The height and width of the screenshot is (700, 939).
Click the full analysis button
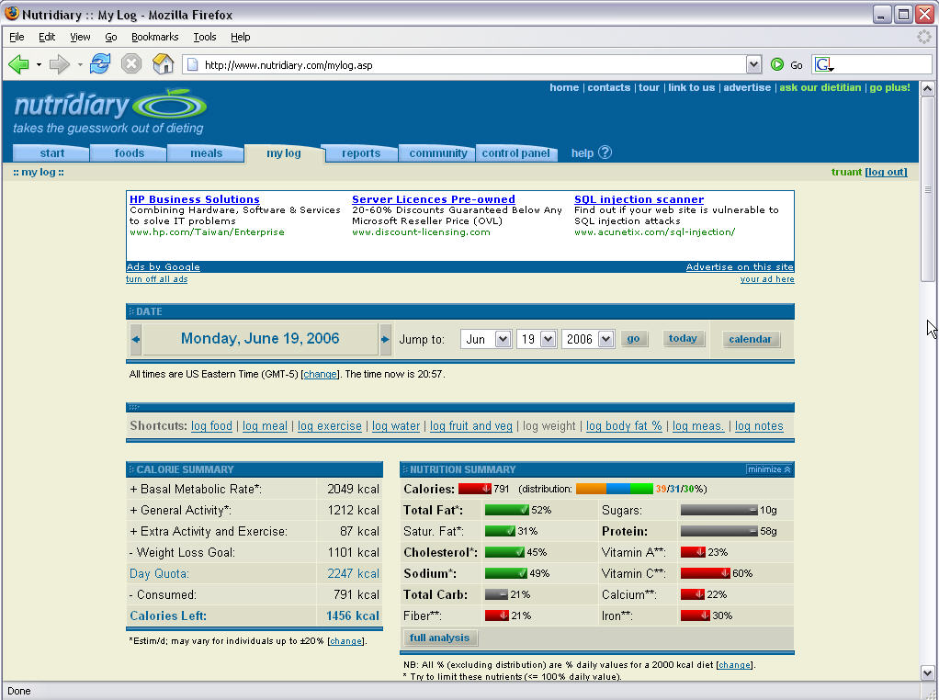click(439, 638)
